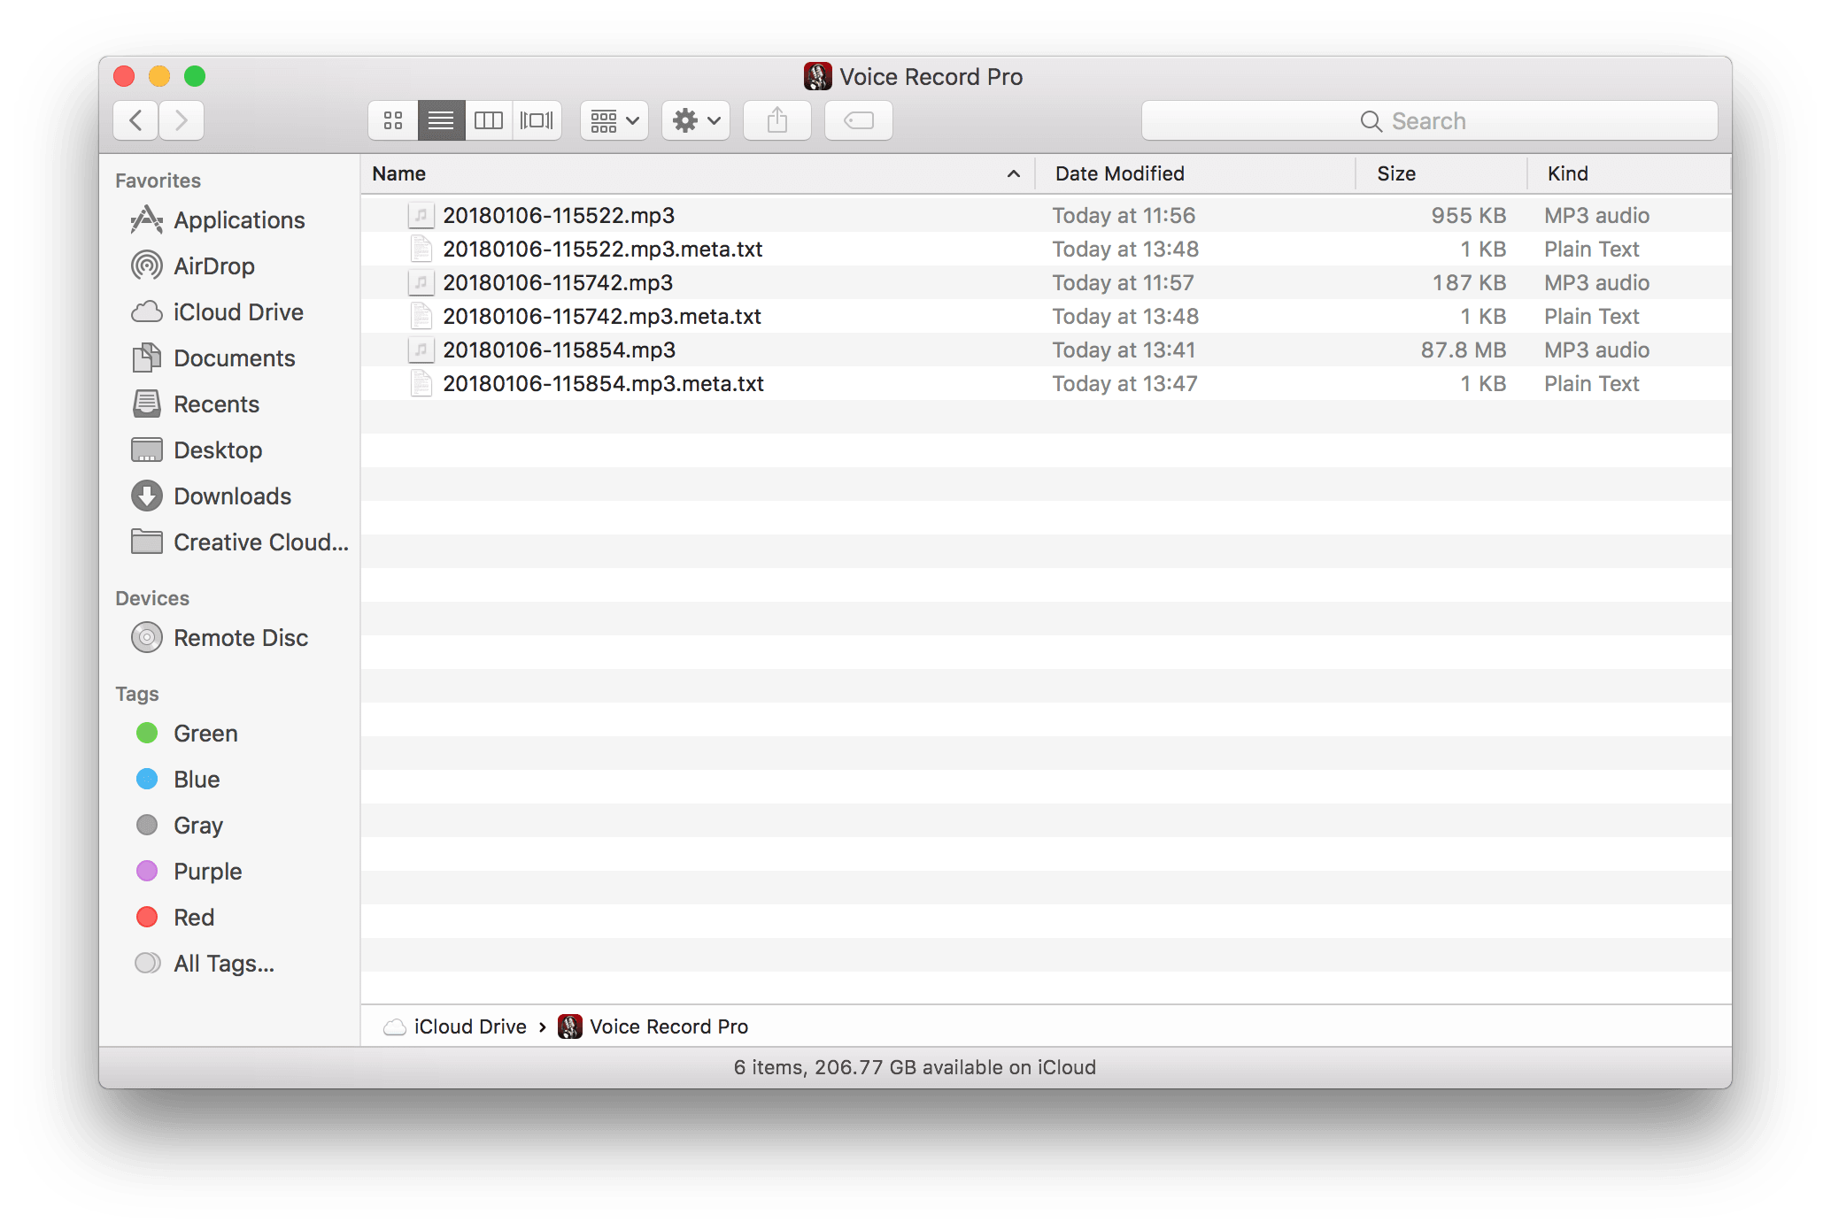Screen dimensions: 1831x1230
Task: Sort by the Size column header
Action: [1441, 173]
